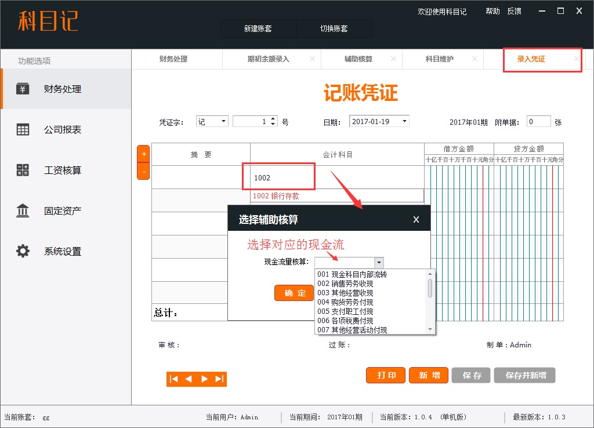The image size is (594, 428).
Task: Open 工资核算 calculator icon in sidebar
Action: [23, 171]
